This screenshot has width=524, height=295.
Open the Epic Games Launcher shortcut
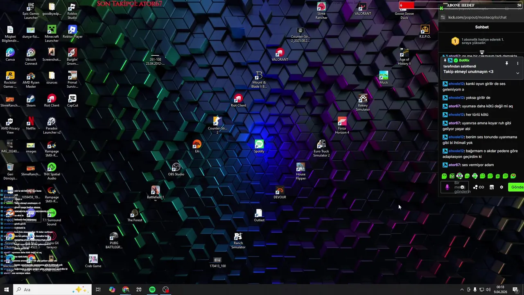[x=31, y=11]
